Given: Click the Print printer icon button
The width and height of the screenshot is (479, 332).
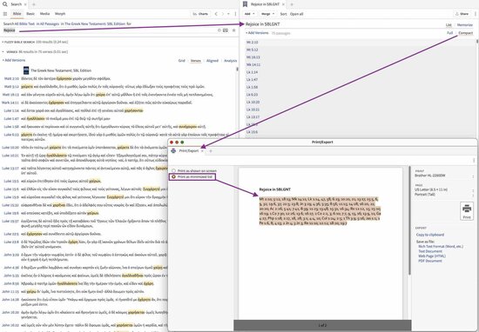Looking at the screenshot, I should (467, 211).
